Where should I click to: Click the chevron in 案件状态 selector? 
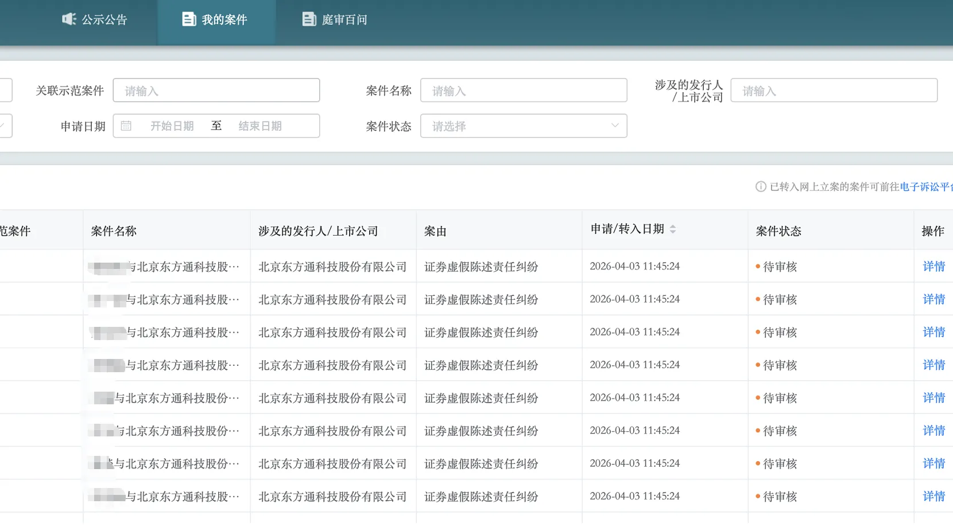click(x=615, y=126)
